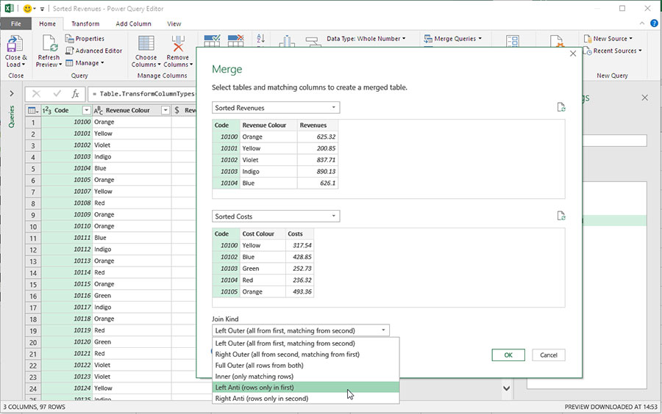Cancel formula edit with X icon

(36, 93)
